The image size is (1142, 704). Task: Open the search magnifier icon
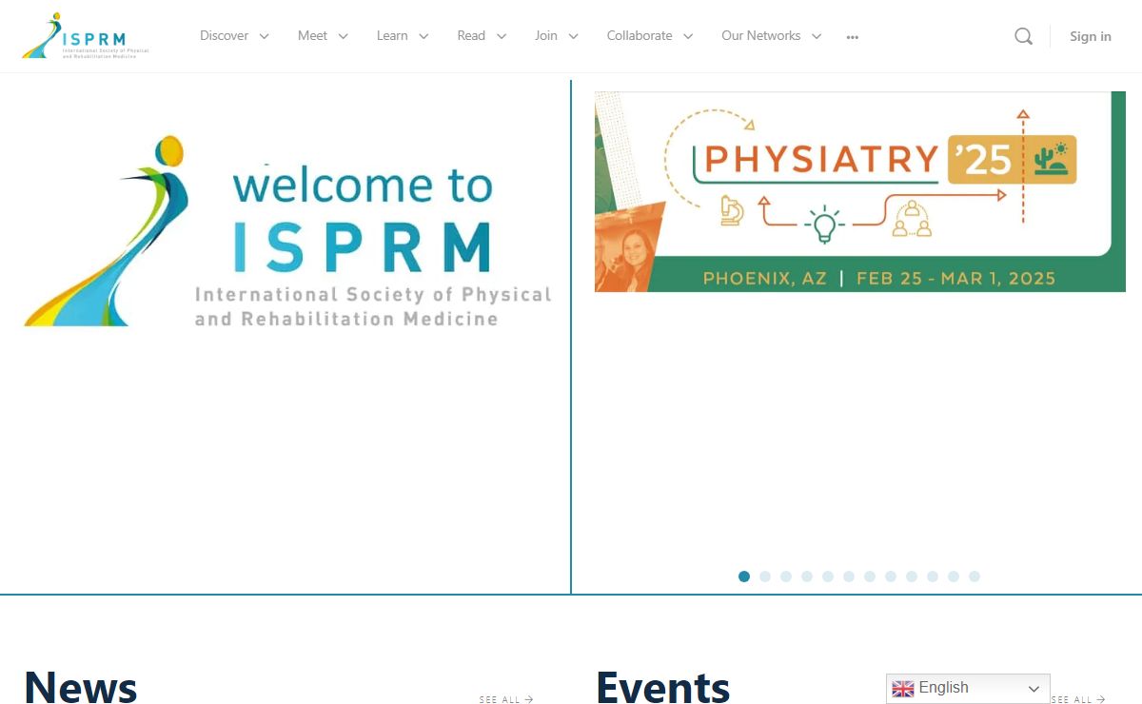(1023, 36)
